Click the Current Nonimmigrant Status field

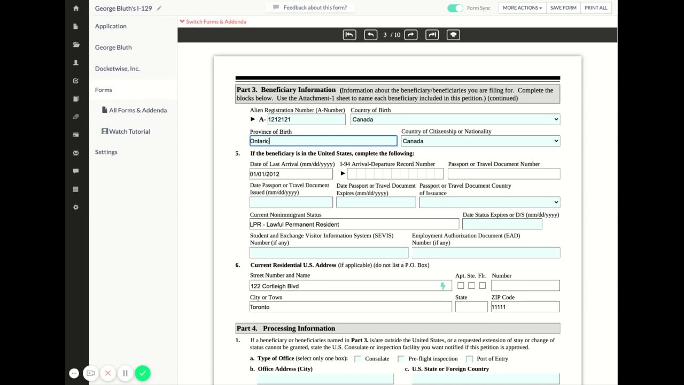pyautogui.click(x=354, y=225)
